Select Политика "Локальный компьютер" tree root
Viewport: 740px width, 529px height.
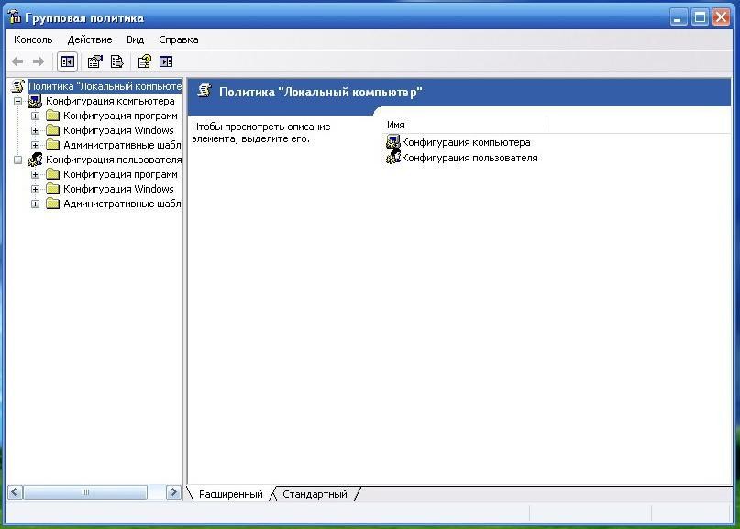point(105,86)
